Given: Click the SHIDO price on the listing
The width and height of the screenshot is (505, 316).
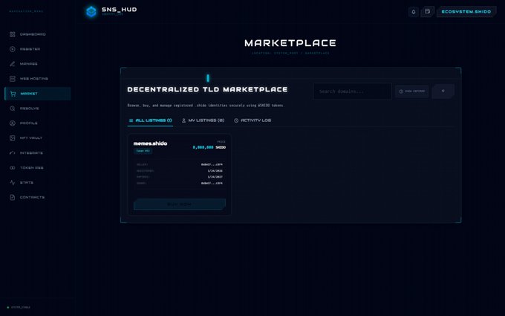Looking at the screenshot, I should point(209,147).
